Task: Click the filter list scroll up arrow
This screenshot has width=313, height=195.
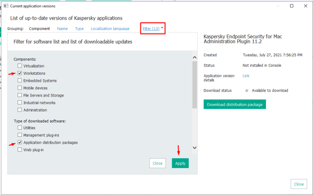Action: [x=195, y=58]
